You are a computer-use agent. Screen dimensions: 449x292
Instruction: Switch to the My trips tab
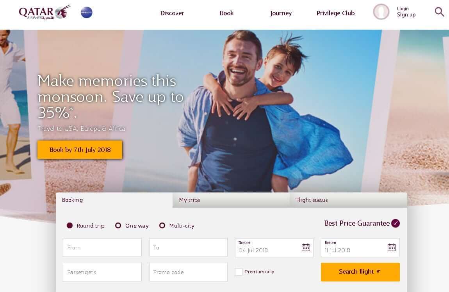[231, 200]
